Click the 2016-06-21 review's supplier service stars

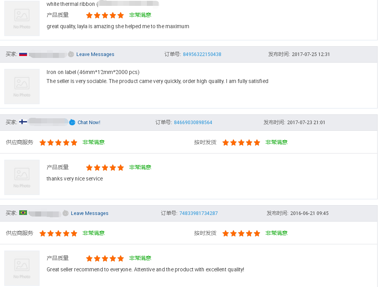58,233
